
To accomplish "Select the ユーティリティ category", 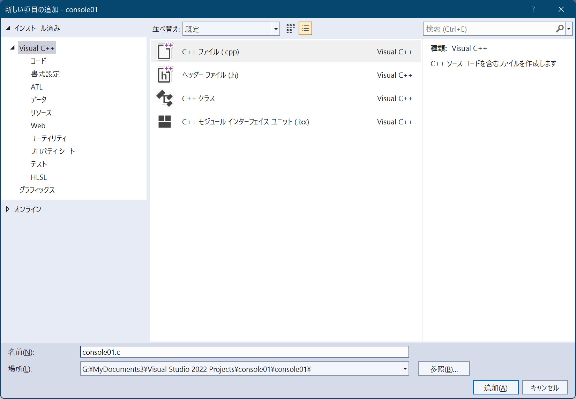I will 48,138.
